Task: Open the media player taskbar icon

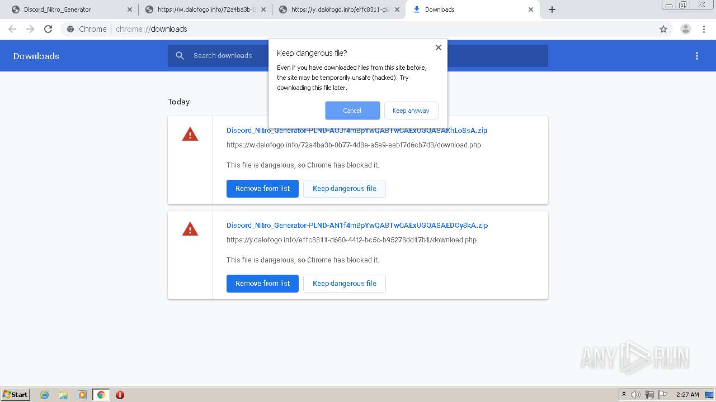Action: [82, 395]
